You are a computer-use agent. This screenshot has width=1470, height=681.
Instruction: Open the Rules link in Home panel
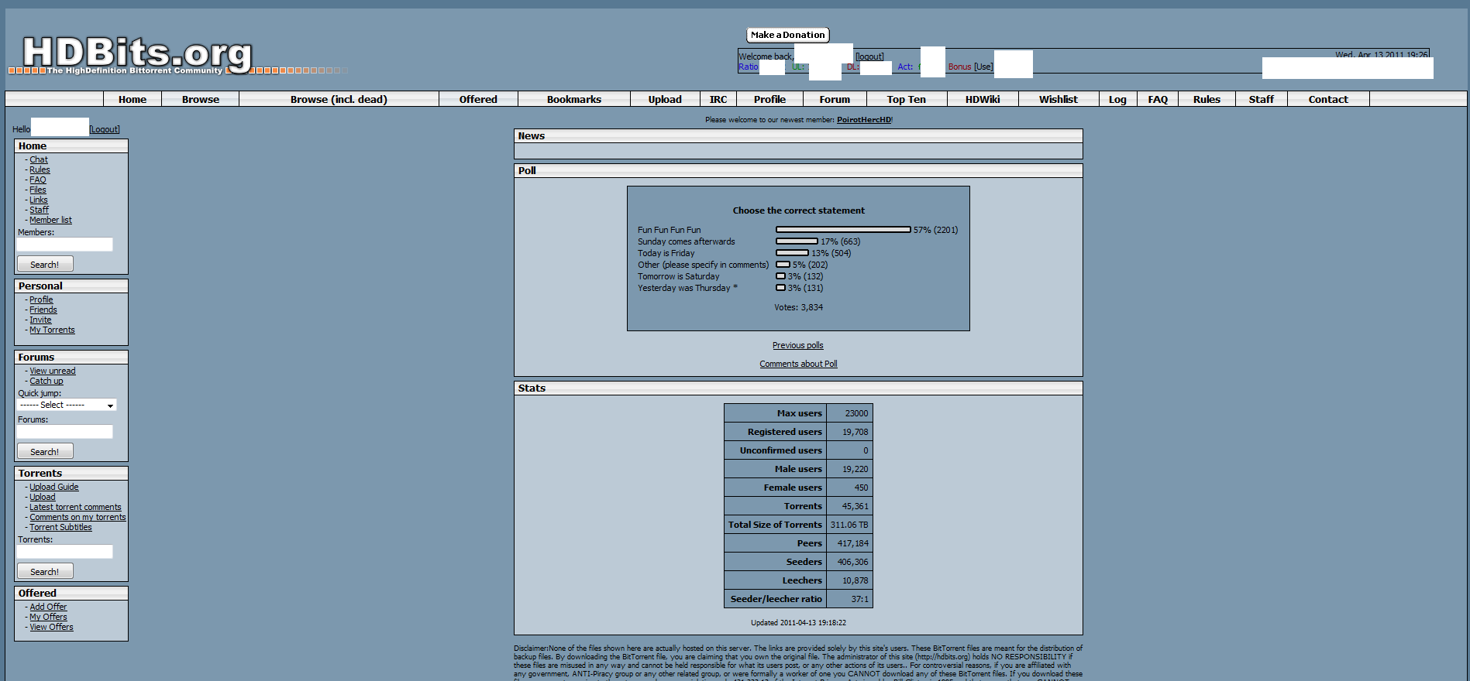[x=40, y=169]
